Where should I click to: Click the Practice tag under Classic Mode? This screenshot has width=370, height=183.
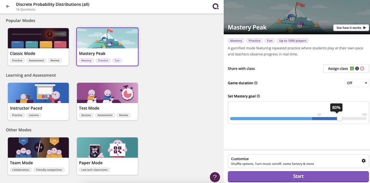17,61
